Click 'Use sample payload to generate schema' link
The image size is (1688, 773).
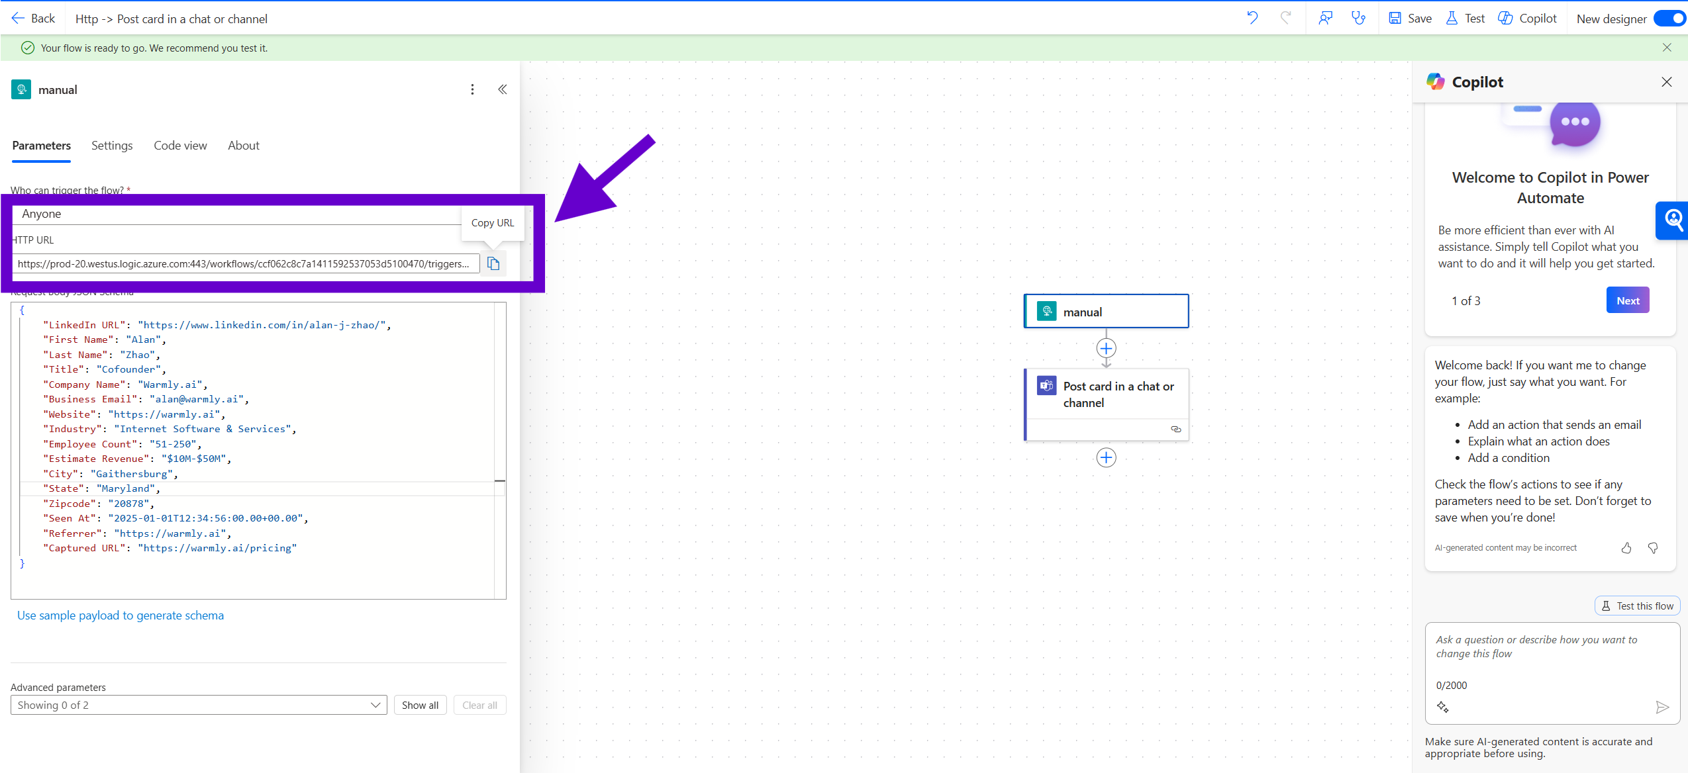tap(121, 615)
